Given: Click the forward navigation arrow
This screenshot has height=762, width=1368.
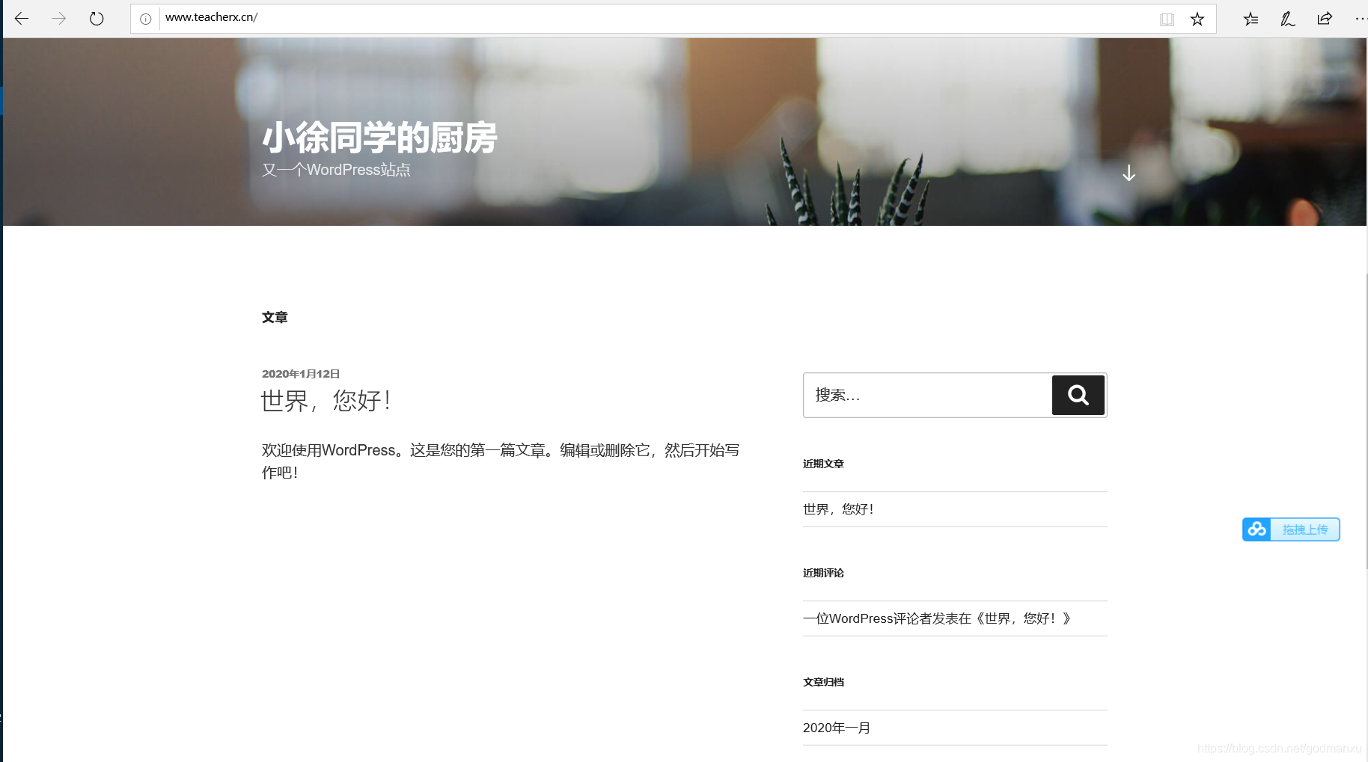Looking at the screenshot, I should [59, 19].
